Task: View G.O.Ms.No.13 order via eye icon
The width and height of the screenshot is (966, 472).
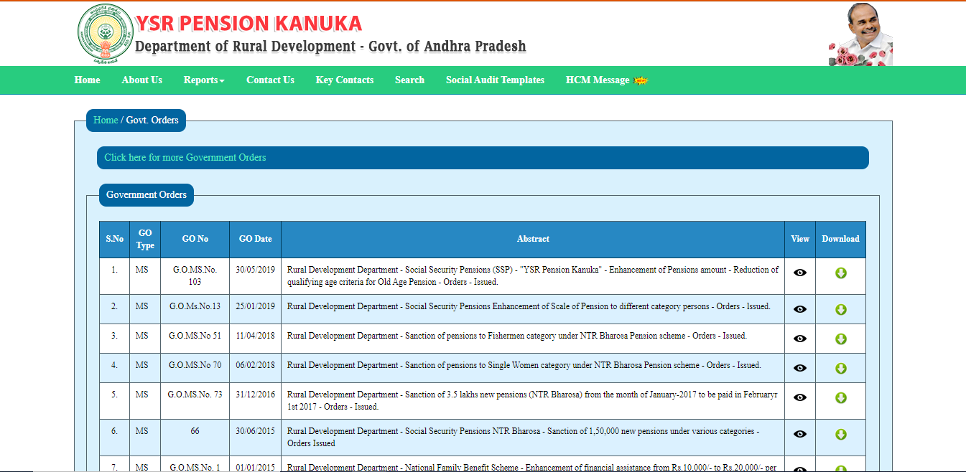Action: (800, 309)
